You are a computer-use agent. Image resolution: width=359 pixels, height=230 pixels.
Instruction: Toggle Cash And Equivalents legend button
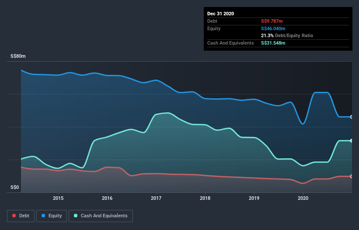[x=101, y=216]
